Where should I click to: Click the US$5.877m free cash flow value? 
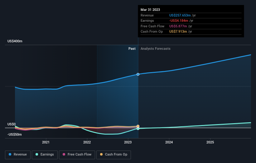click(178, 26)
